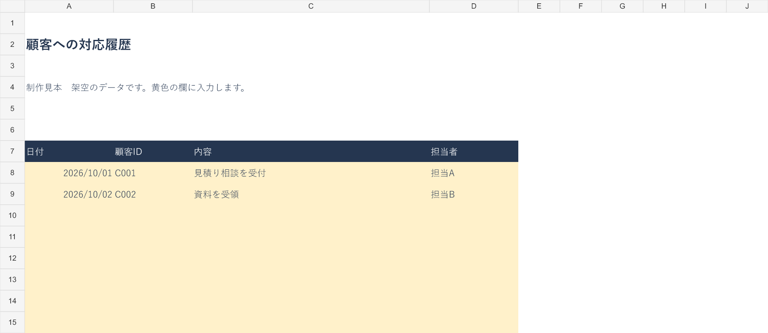Select column E header
768x333 pixels.
539,6
